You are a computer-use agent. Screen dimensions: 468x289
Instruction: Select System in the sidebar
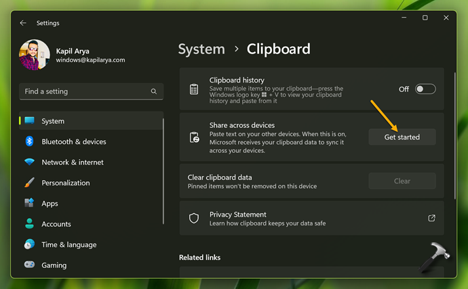tap(53, 121)
